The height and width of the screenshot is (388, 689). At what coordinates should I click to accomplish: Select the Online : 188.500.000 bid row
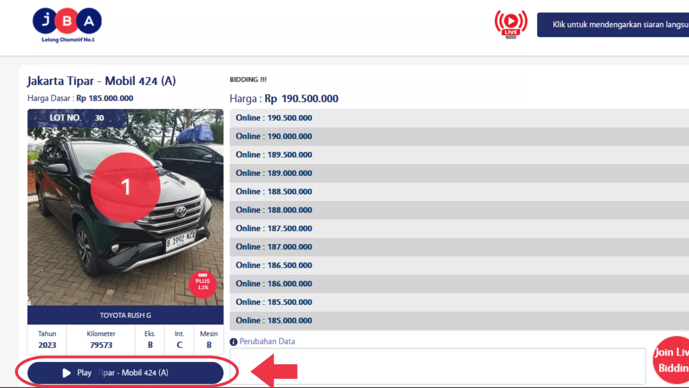(459, 191)
